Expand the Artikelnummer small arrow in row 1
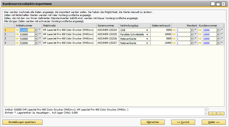 click(x=40, y=30)
